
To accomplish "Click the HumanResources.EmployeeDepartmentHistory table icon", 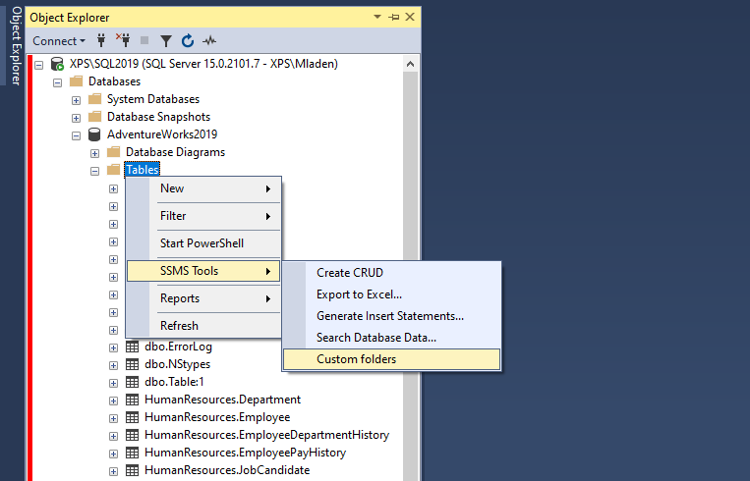I will [132, 435].
